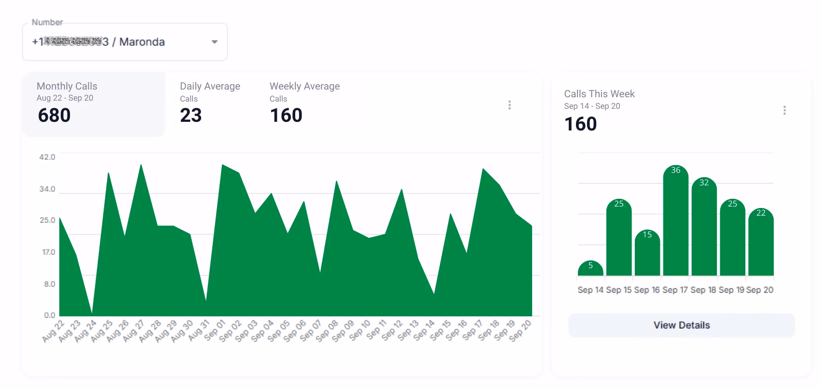
Task: Click the Sep 17 bar showing 36
Action: (676, 220)
